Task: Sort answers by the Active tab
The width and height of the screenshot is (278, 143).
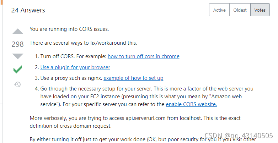Action: pyautogui.click(x=219, y=10)
